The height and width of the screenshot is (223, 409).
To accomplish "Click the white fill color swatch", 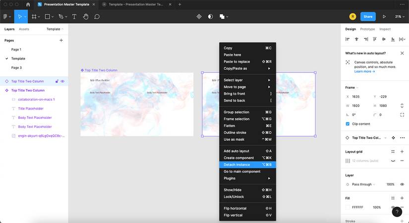I will (x=348, y=207).
